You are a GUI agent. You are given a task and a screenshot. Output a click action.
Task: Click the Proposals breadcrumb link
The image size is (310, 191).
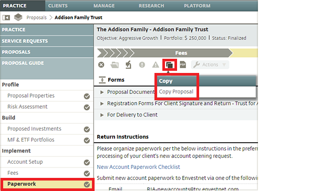click(37, 18)
